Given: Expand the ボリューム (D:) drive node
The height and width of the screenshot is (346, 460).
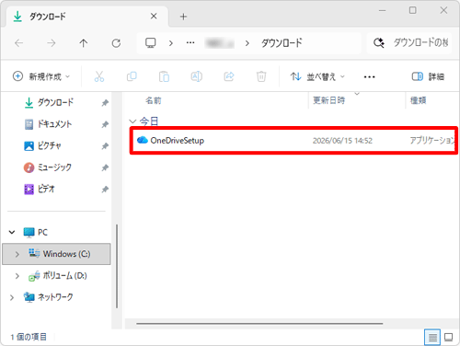Looking at the screenshot, I should point(17,276).
